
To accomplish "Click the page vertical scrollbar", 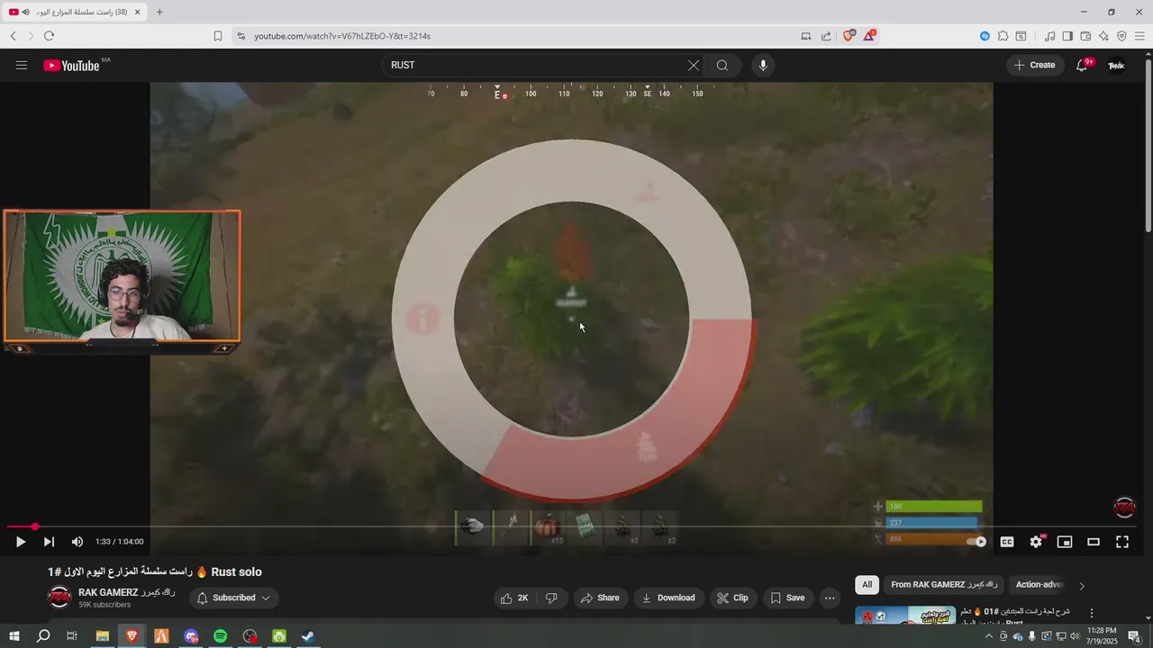I will pos(1148,144).
